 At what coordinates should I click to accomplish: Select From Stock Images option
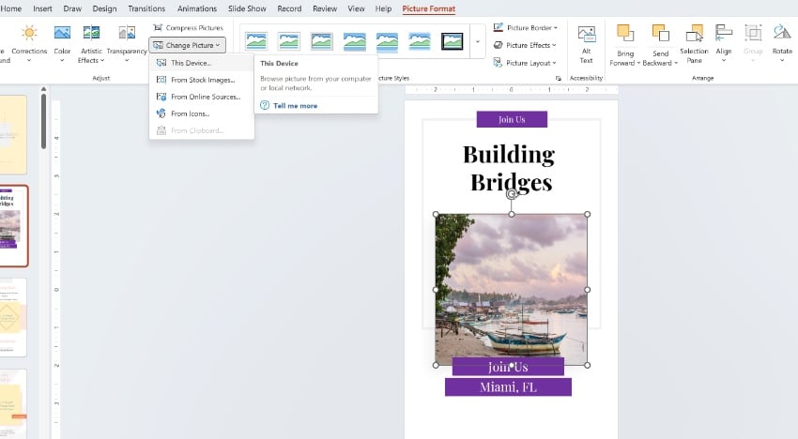pyautogui.click(x=203, y=80)
